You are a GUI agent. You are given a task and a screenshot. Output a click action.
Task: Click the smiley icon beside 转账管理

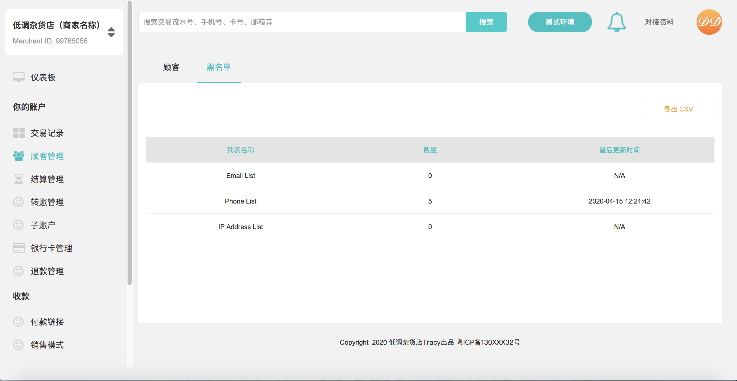pos(19,202)
